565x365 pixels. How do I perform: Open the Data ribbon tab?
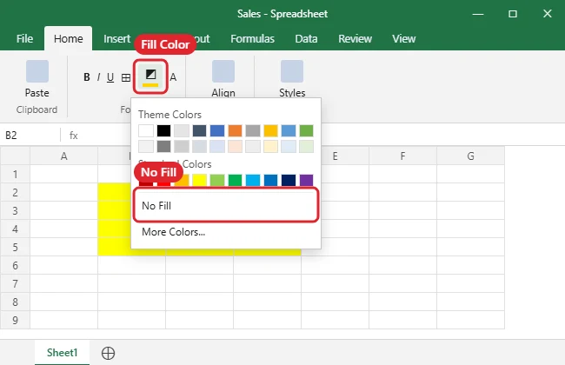306,38
